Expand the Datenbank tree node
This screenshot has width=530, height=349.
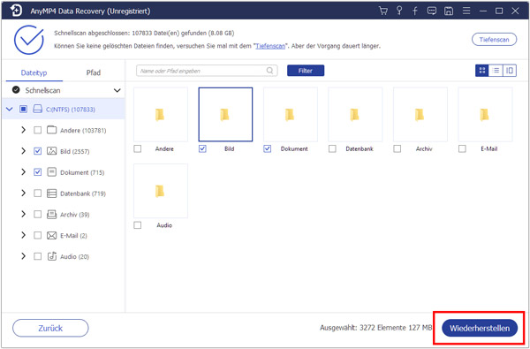click(23, 193)
